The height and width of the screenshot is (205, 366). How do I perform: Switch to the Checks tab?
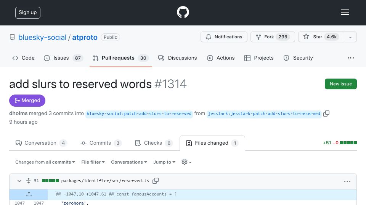[x=154, y=143]
